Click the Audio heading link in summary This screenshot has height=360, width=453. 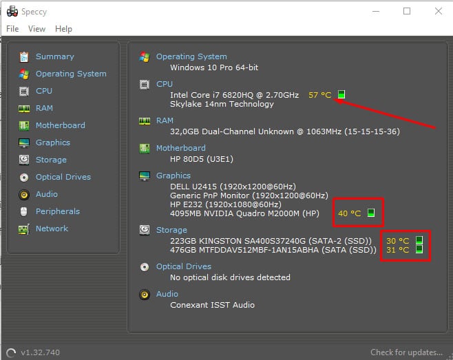167,294
